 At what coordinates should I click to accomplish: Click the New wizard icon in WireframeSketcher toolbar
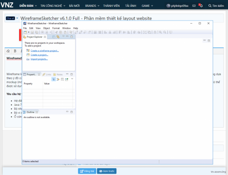pos(25,32)
